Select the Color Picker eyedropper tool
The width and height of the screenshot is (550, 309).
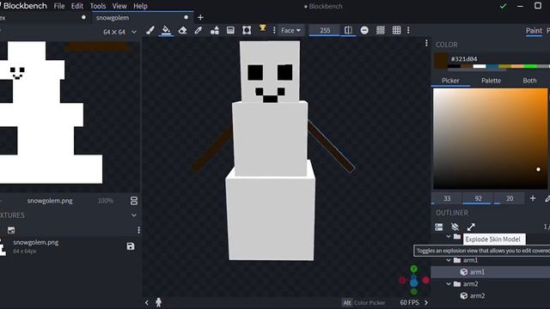[199, 30]
